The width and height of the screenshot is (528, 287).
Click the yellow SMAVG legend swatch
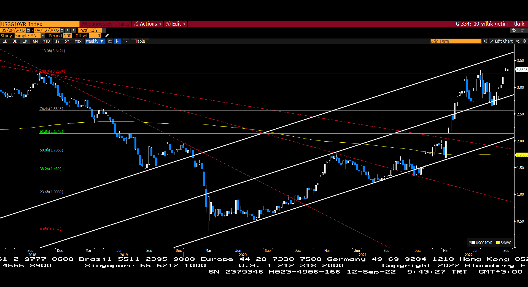(x=498, y=243)
